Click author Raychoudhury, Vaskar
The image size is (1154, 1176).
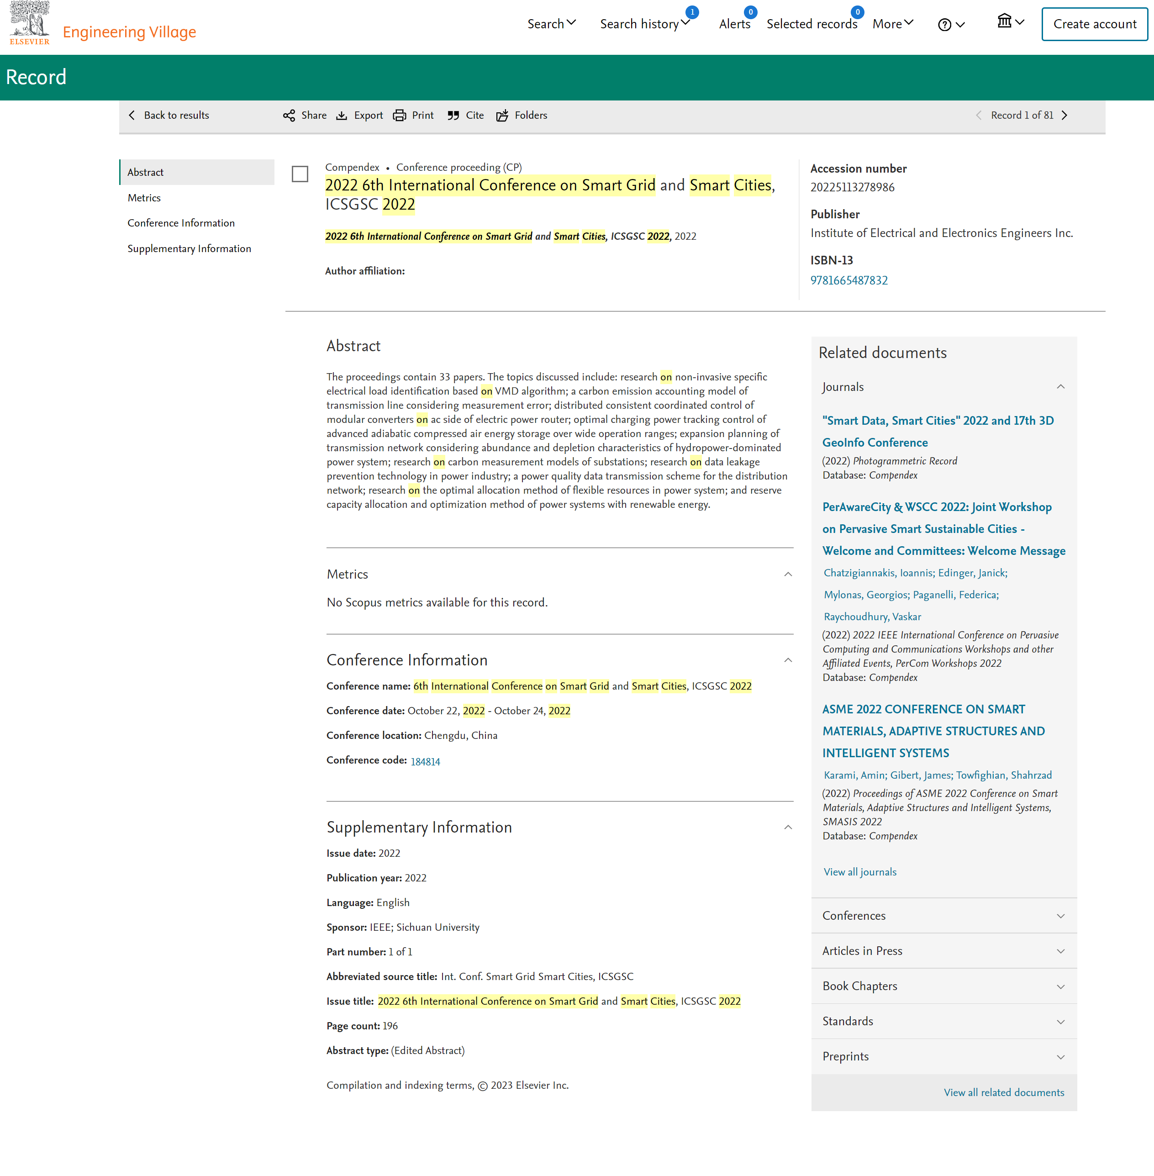click(872, 617)
